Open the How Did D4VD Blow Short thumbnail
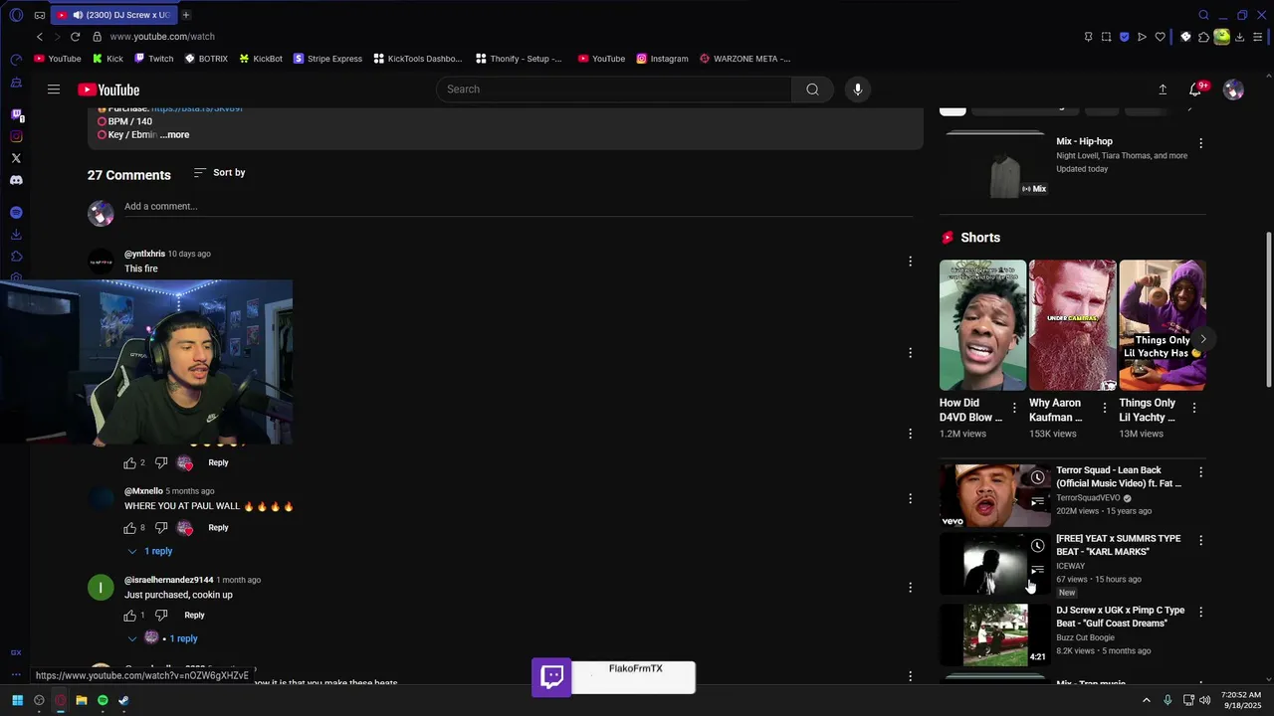 coord(982,325)
